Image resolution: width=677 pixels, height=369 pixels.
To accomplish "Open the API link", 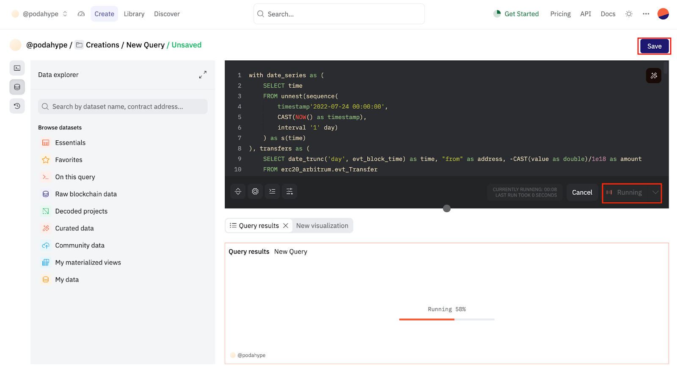I will [x=586, y=14].
